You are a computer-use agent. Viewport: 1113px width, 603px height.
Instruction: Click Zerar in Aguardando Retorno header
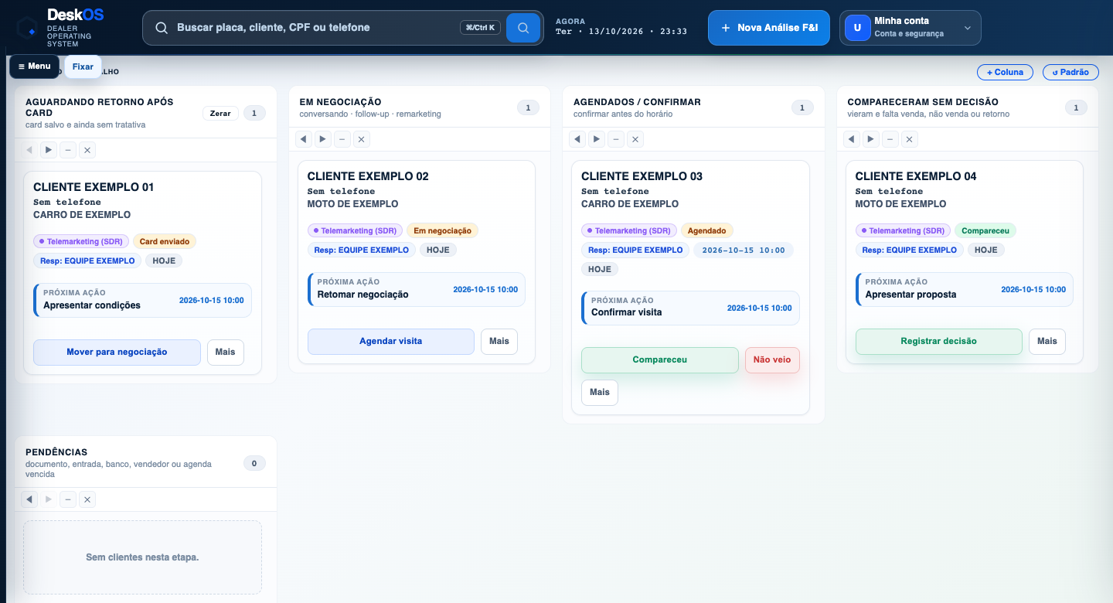click(220, 113)
